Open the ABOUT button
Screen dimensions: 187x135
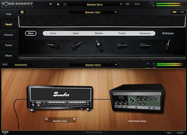pos(180,133)
